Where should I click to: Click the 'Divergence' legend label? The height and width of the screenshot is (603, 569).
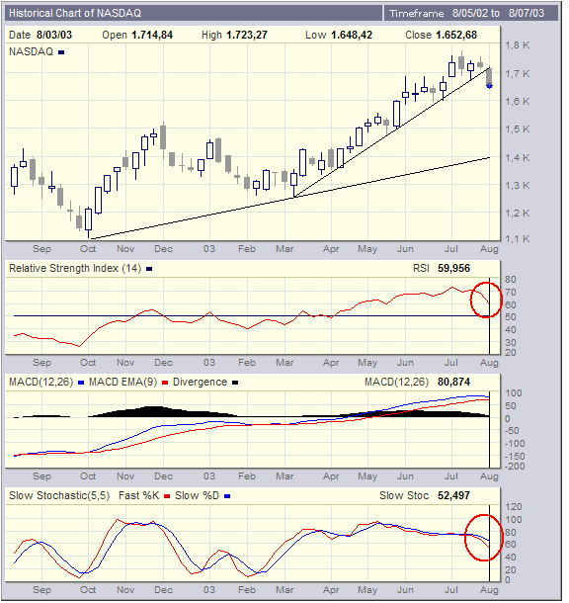click(200, 382)
